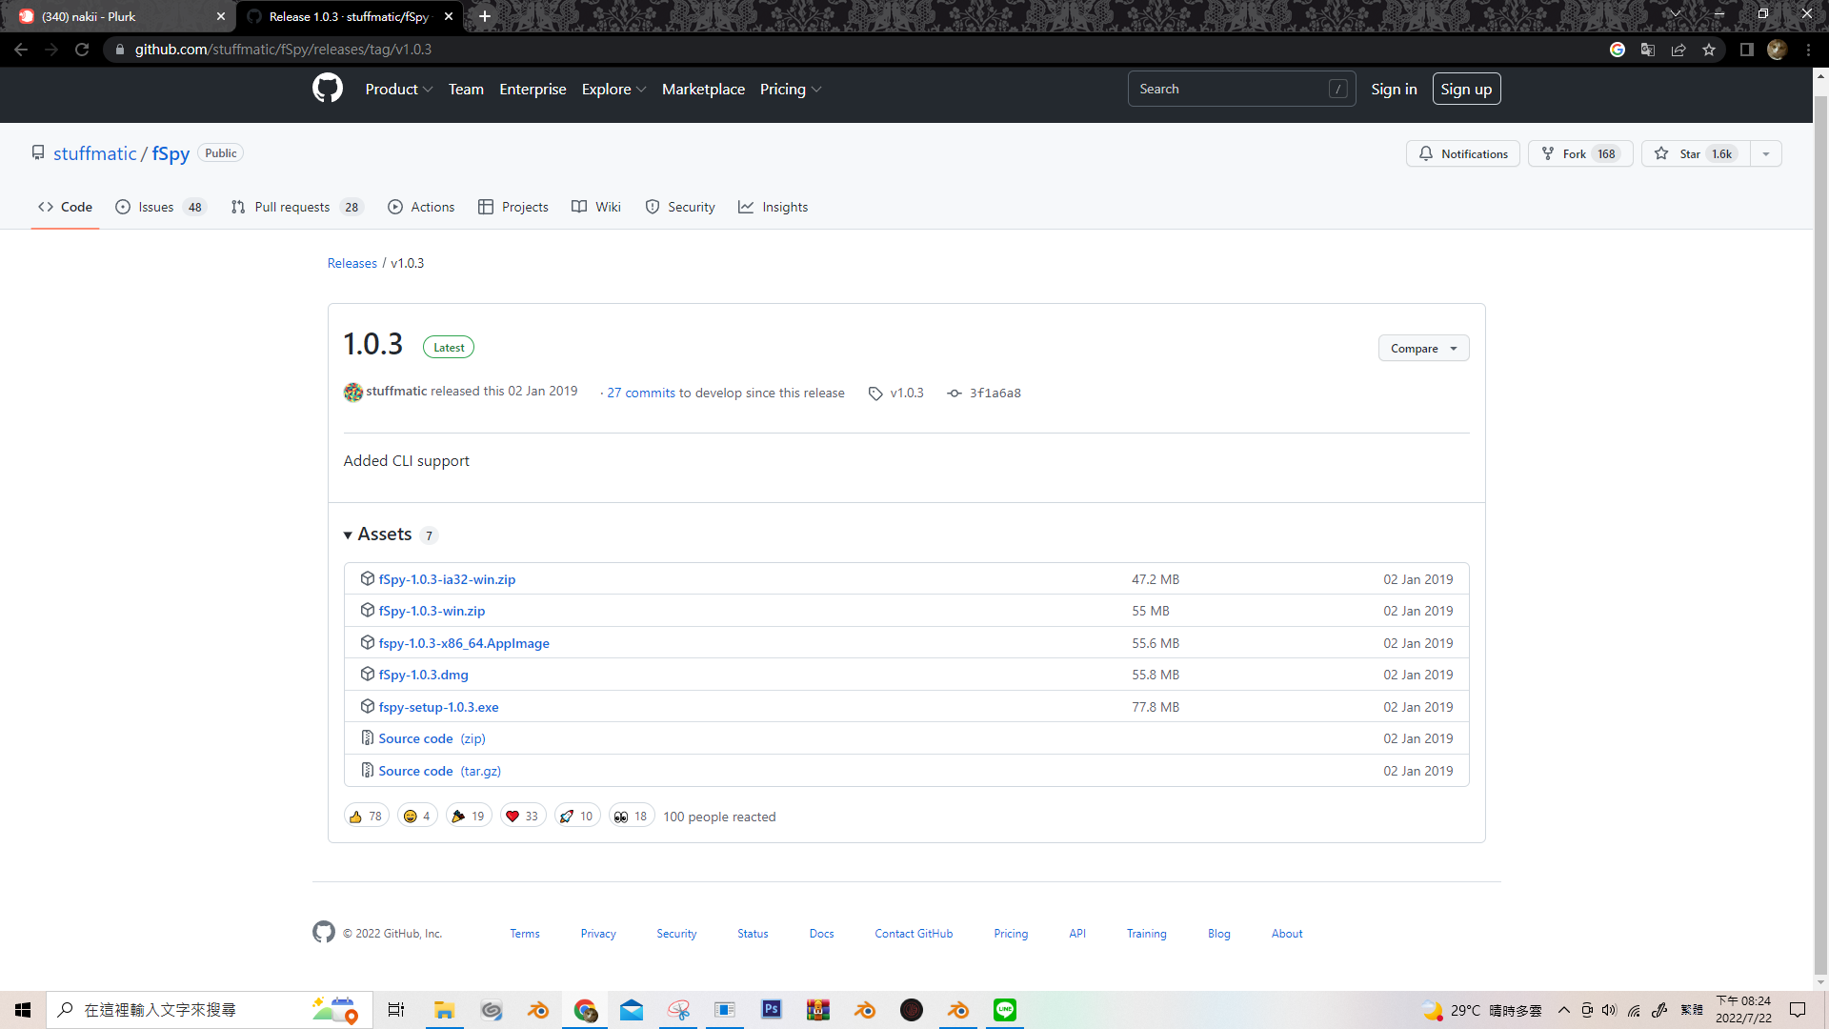
Task: Open Task View from taskbar
Action: (396, 1010)
